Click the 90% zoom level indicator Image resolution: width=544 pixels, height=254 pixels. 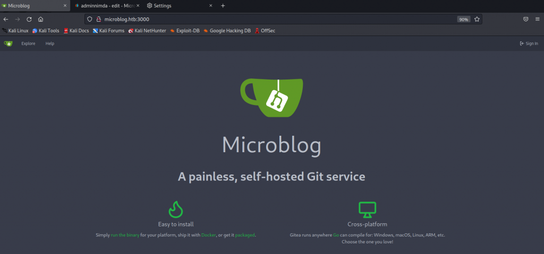click(x=463, y=19)
